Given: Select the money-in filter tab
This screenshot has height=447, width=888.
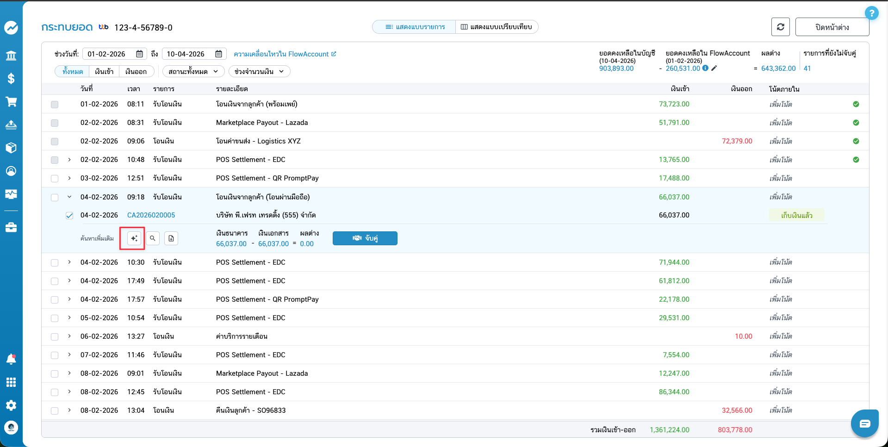Looking at the screenshot, I should point(104,71).
